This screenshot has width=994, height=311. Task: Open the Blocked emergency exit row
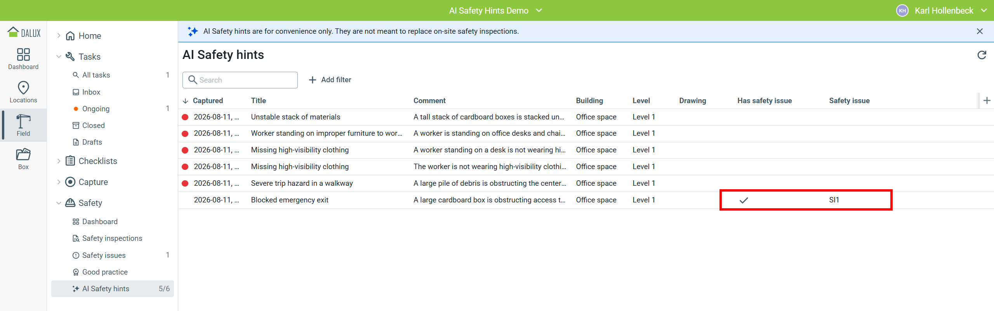(x=586, y=200)
